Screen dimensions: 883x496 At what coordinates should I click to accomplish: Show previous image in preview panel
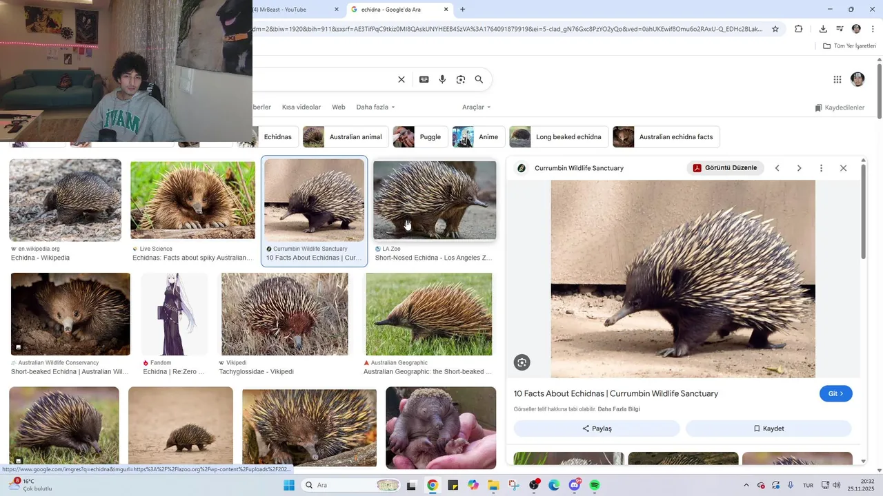[777, 168]
